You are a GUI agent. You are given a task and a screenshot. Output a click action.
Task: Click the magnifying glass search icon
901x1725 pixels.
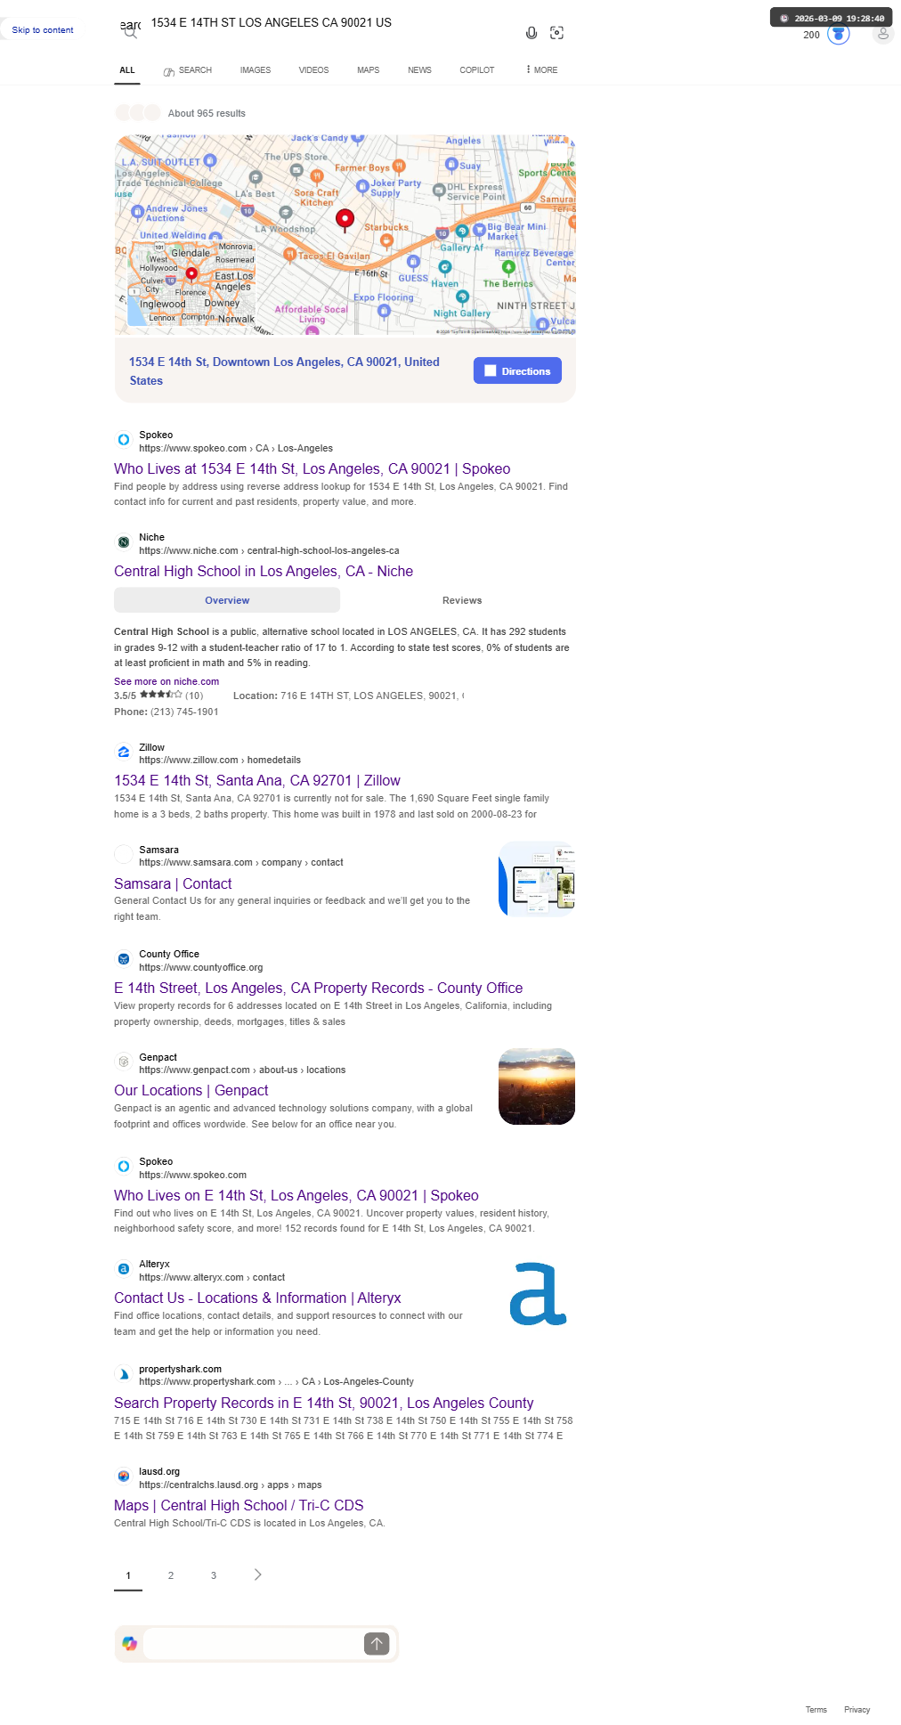(131, 34)
